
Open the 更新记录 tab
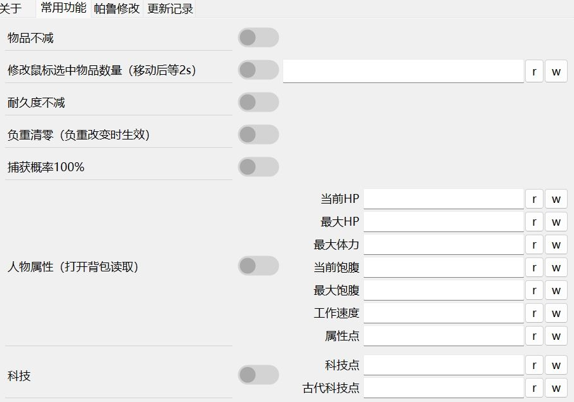point(170,9)
